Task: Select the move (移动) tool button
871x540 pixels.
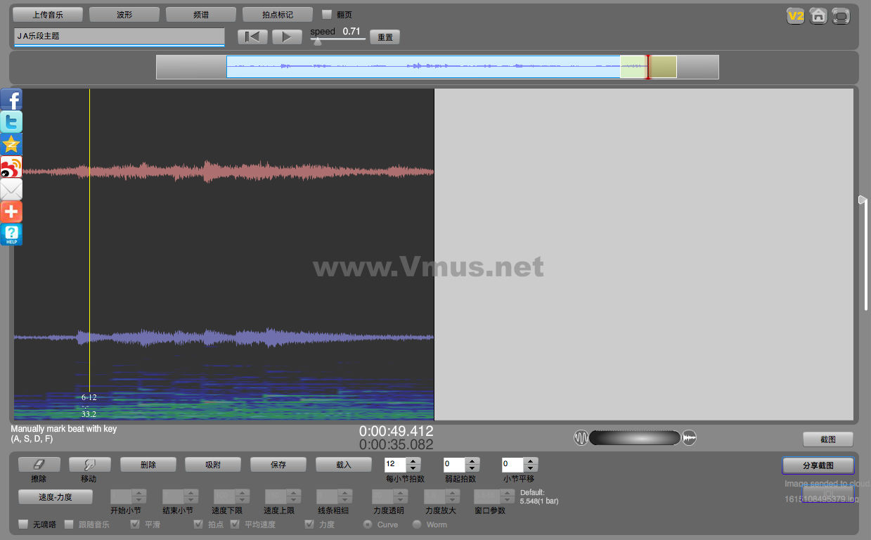Action: click(89, 465)
